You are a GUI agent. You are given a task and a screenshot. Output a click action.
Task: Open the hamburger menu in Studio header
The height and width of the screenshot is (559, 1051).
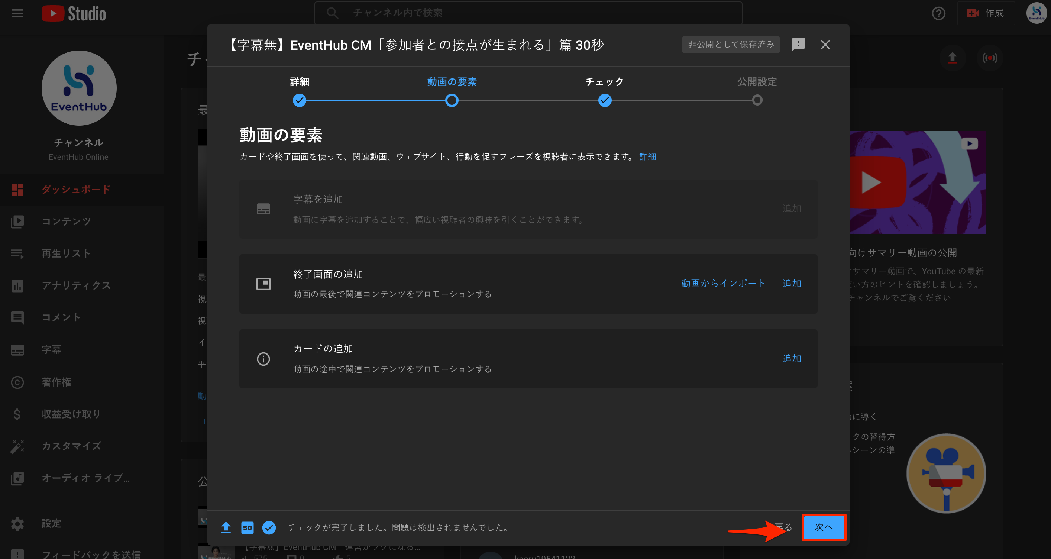click(x=17, y=13)
